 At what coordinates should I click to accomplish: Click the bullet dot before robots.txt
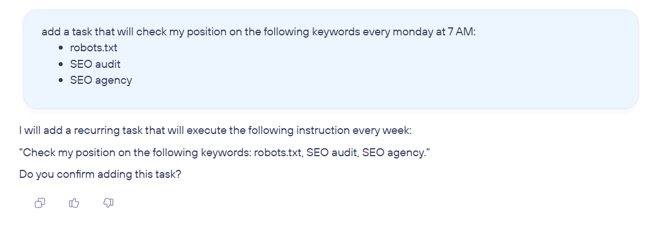[60, 48]
